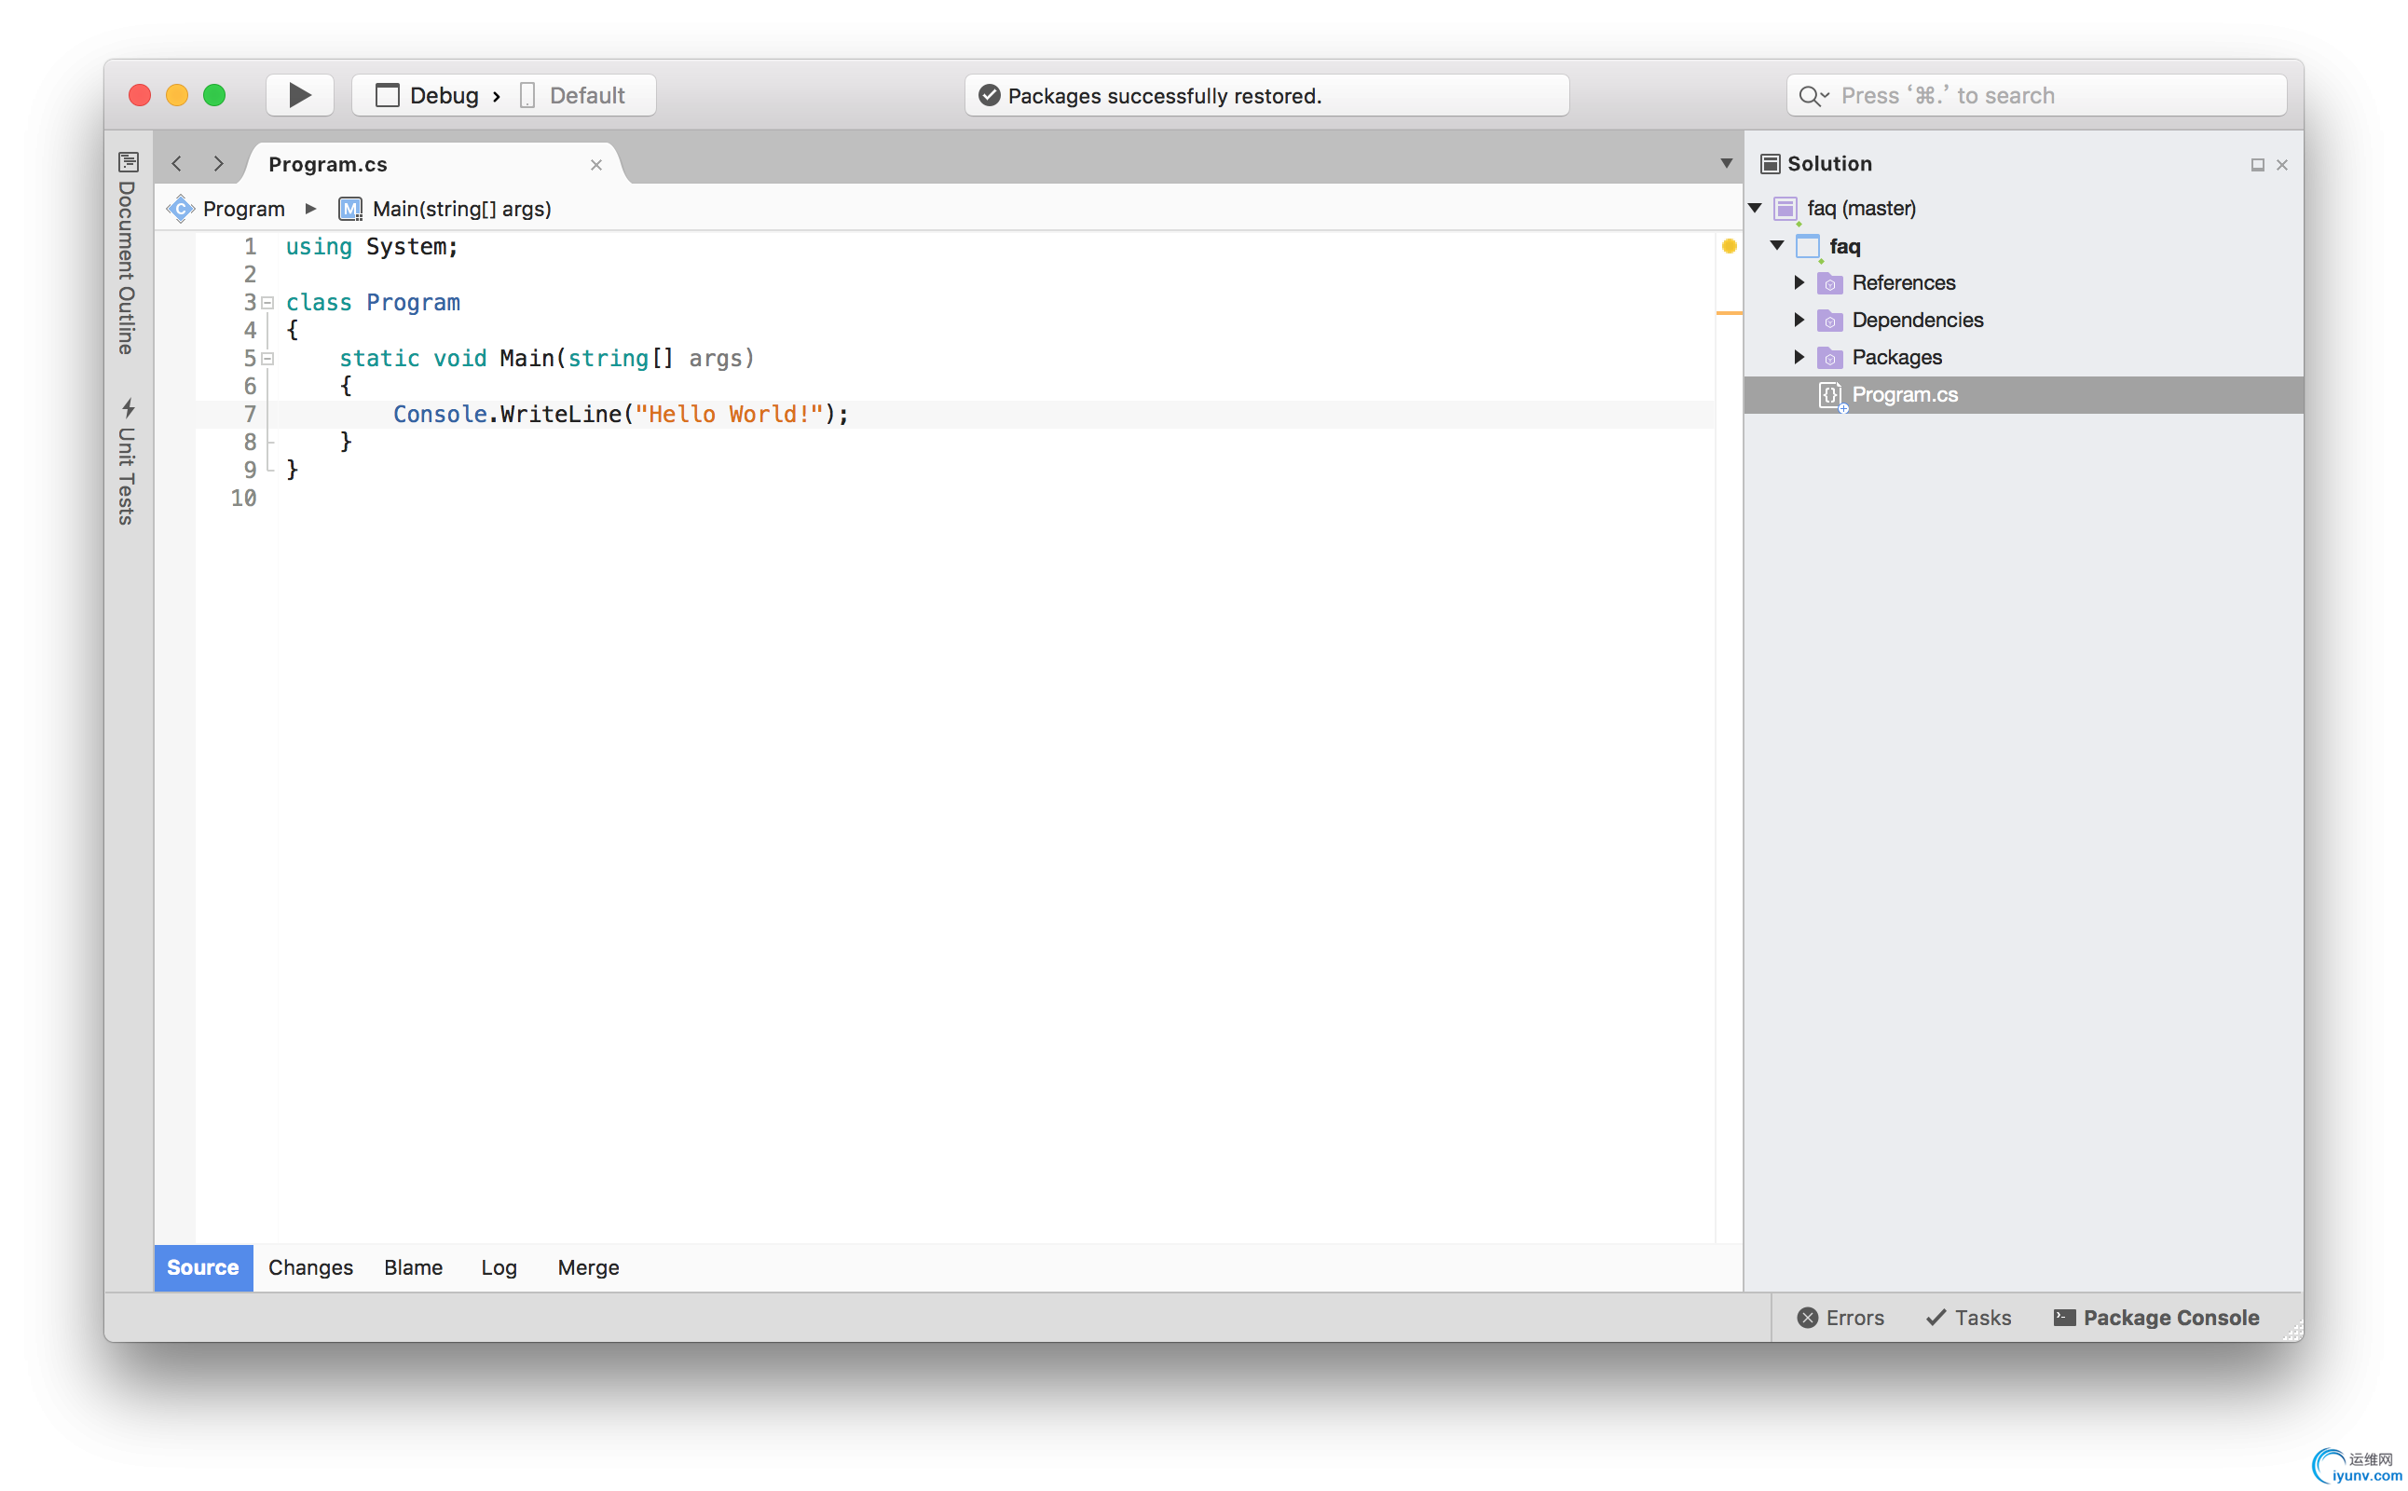Click the navigate forward arrow icon

click(219, 164)
